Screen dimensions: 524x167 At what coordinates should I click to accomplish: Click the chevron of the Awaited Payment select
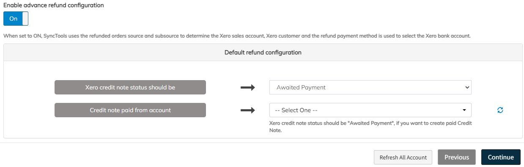click(467, 87)
